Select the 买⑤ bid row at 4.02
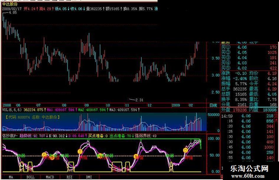 click(x=249, y=68)
